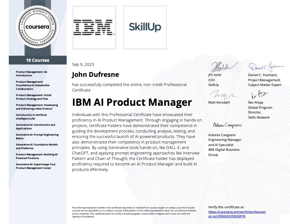Screen dimensions: 290x224
Task: Select 'Product Management: An Introduction' course
Action: coord(31,74)
